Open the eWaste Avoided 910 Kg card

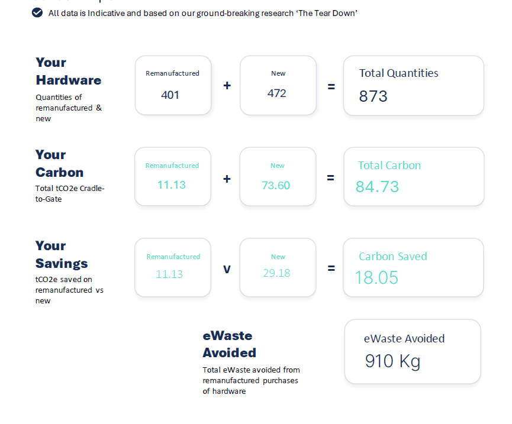click(413, 352)
